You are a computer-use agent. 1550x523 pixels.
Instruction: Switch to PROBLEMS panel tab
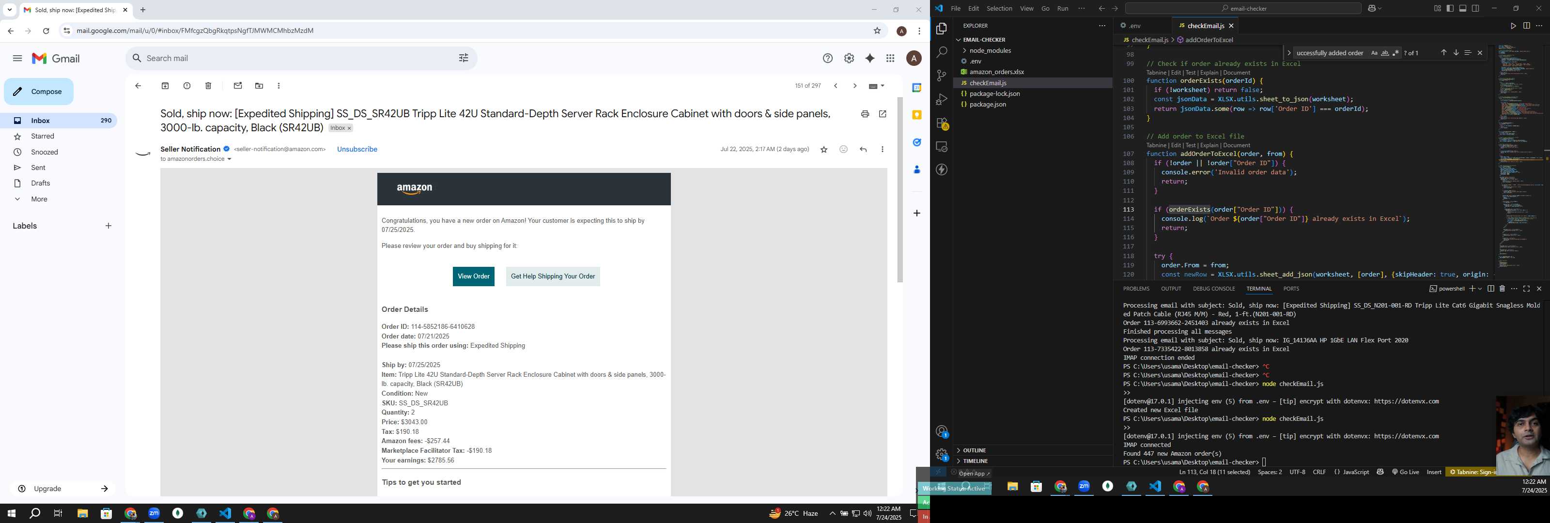coord(1135,289)
